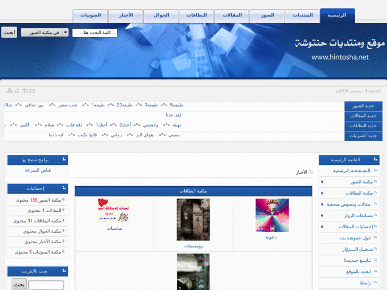Click the جديد الصور ticker label
387x290 pixels.
[363, 106]
